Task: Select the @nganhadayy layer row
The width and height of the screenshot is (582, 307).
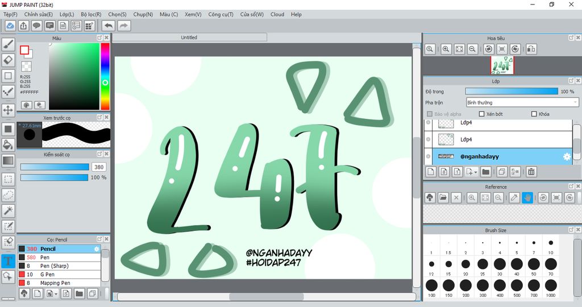Action: (x=498, y=156)
